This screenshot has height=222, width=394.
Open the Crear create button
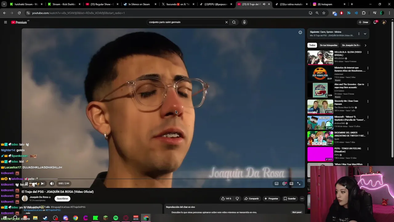click(x=363, y=22)
